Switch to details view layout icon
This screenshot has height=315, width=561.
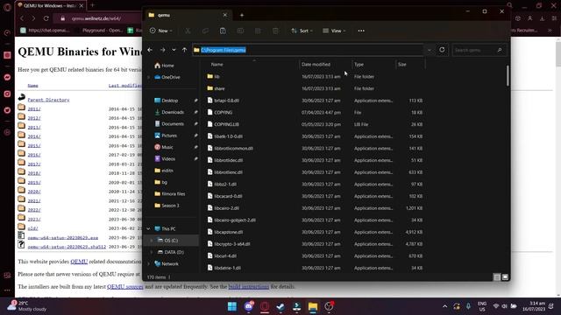497,277
